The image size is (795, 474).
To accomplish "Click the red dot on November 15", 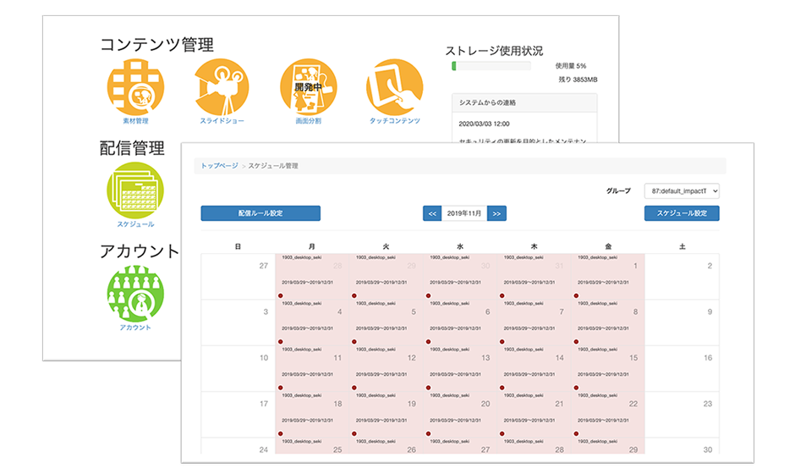I will coord(576,388).
